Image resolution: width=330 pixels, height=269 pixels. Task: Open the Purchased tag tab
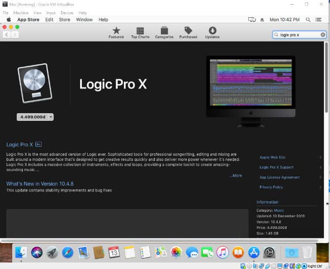point(188,33)
